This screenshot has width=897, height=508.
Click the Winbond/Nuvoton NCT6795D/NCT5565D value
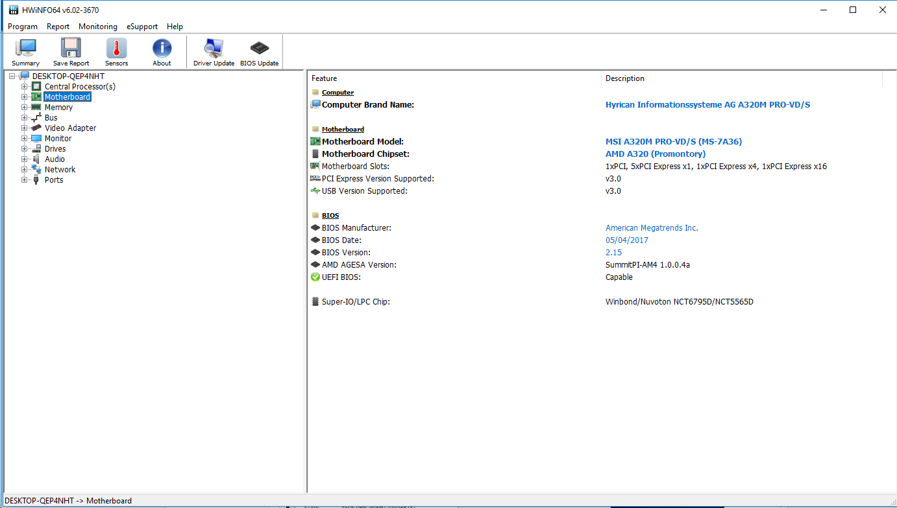[x=680, y=302]
